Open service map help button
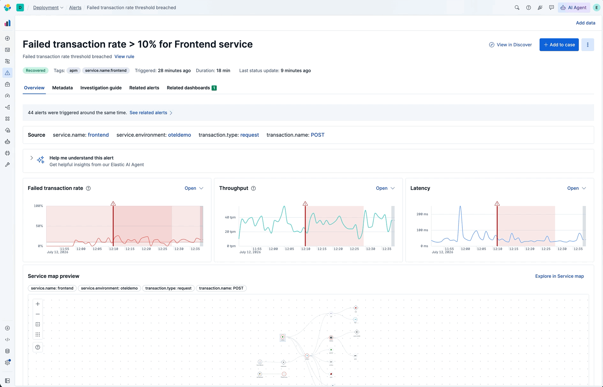 (x=38, y=347)
